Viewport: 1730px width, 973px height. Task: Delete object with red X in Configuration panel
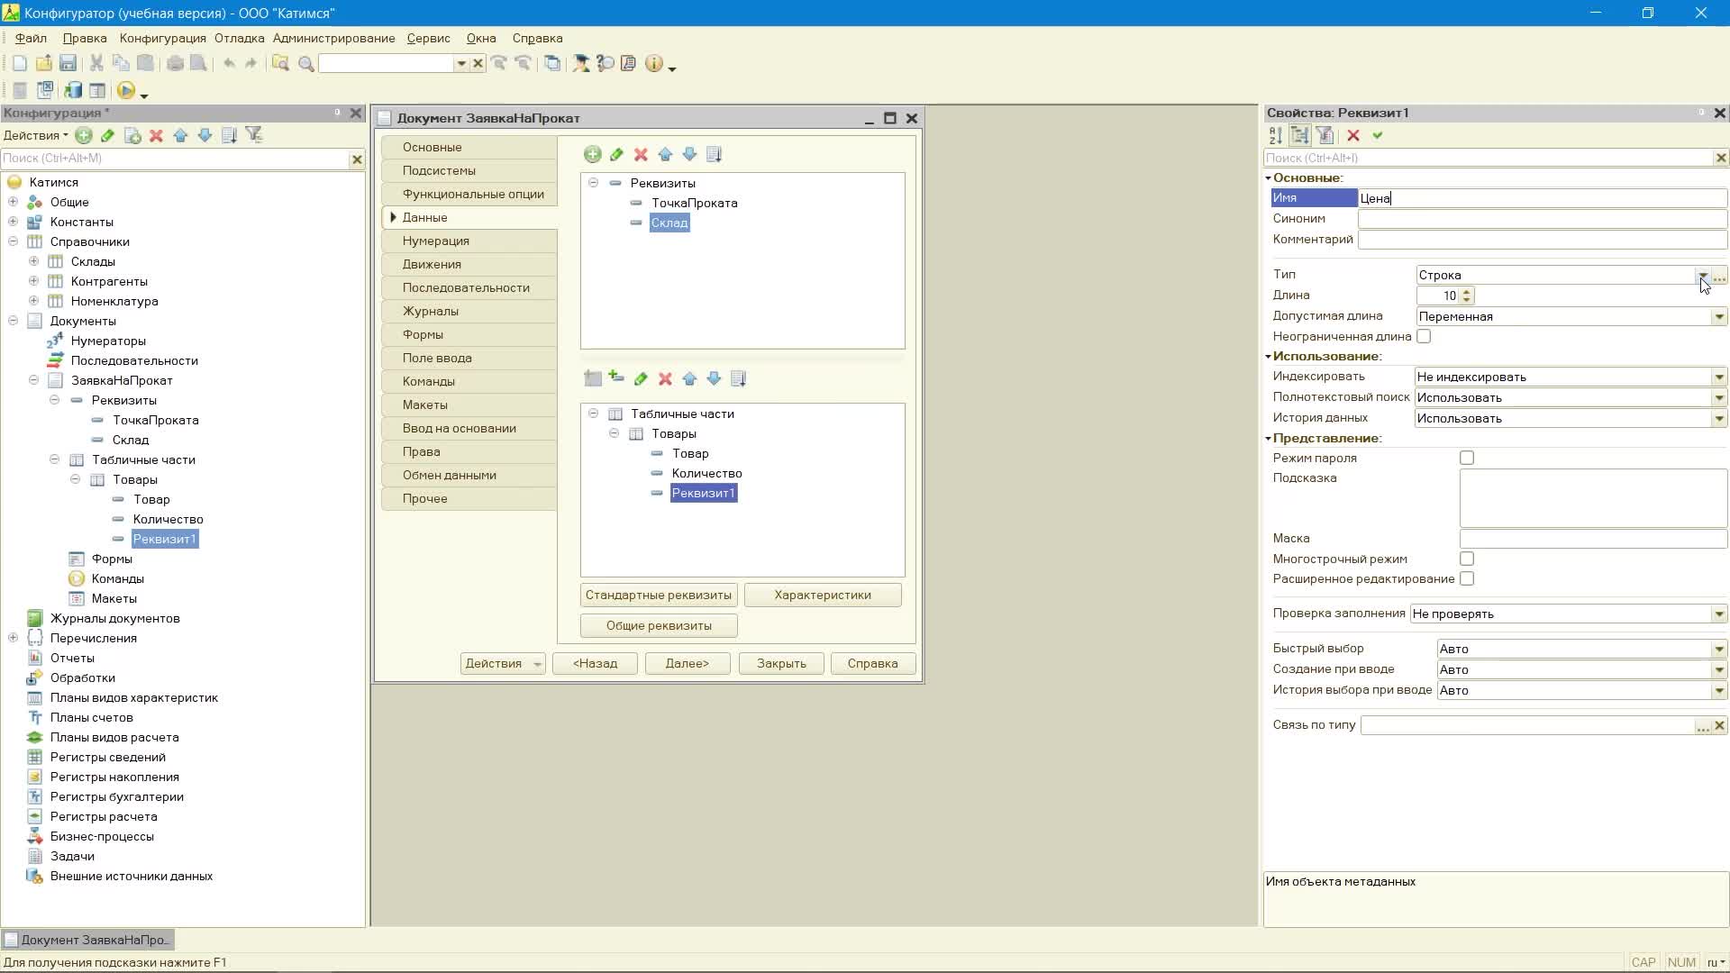(x=156, y=135)
